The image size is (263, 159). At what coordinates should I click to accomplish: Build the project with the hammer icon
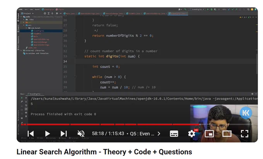click(x=185, y=9)
